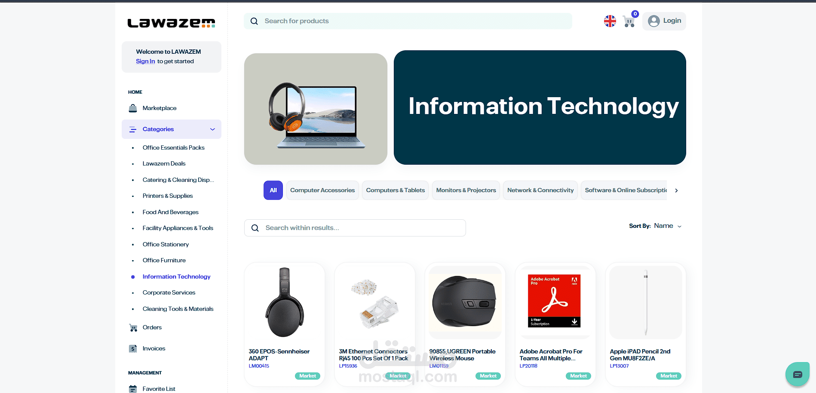Click the Invoices dollar document icon

133,349
